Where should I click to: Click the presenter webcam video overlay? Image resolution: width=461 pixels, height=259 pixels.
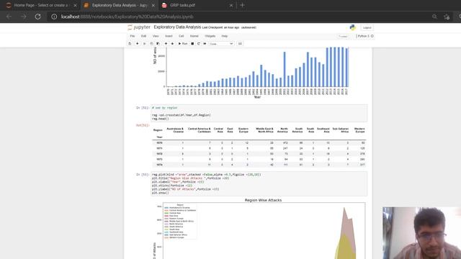(x=421, y=233)
